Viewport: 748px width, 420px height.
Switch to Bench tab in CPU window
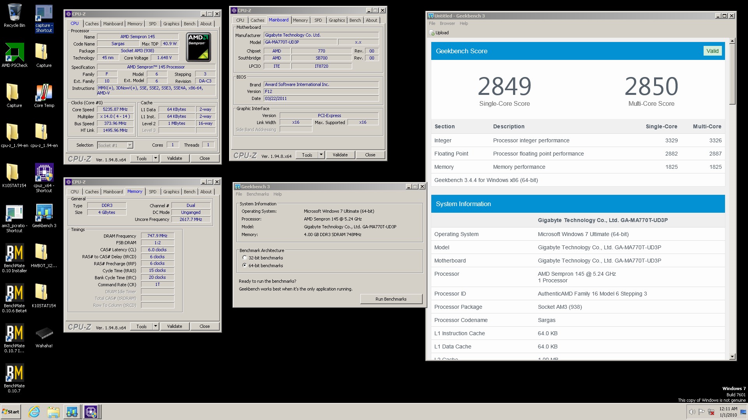tap(190, 24)
